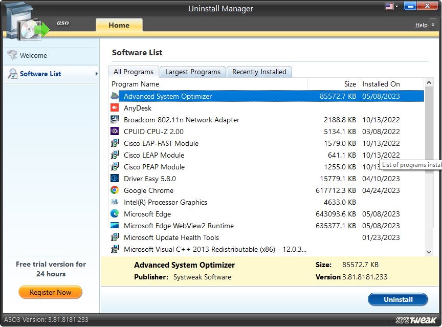
Task: Click the Microsoft Edge icon
Action: tap(115, 214)
